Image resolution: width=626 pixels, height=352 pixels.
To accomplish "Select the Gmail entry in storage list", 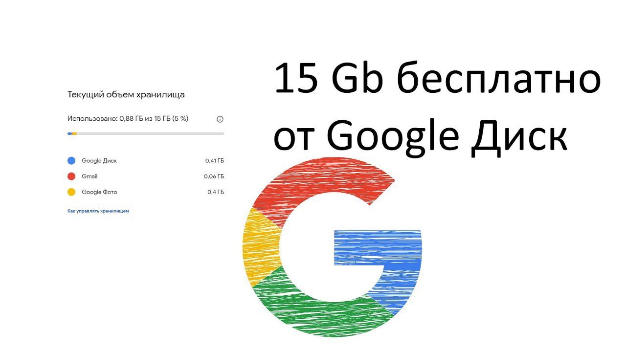I will coord(89,176).
